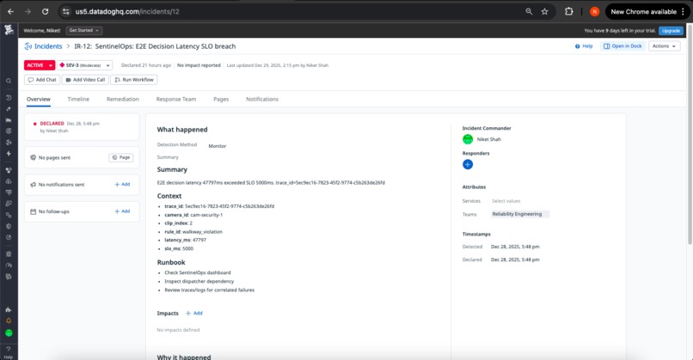Open Chrome extensions puzzle icon
693x360 pixels.
coord(569,11)
